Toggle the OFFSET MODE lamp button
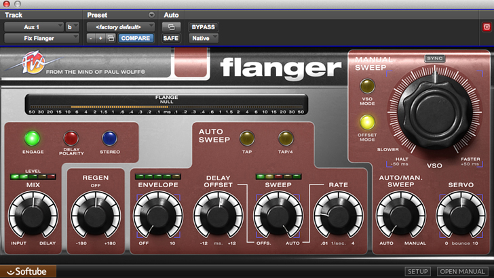 (x=367, y=122)
